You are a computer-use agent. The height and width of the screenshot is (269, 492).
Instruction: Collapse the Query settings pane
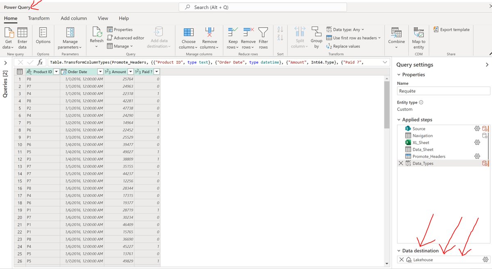(x=487, y=65)
